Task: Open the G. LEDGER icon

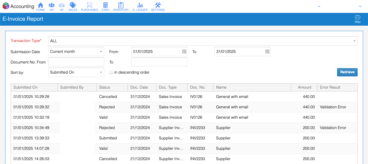Action: (140, 6)
